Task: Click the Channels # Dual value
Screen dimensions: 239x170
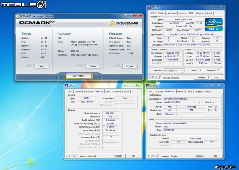Action: (x=125, y=98)
